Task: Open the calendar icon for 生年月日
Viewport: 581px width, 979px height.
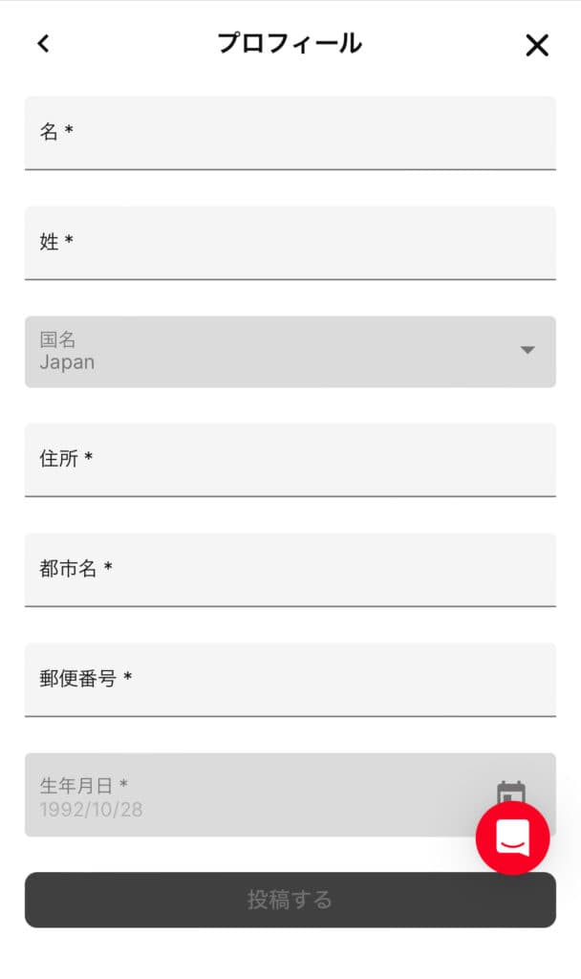Action: coord(510,792)
